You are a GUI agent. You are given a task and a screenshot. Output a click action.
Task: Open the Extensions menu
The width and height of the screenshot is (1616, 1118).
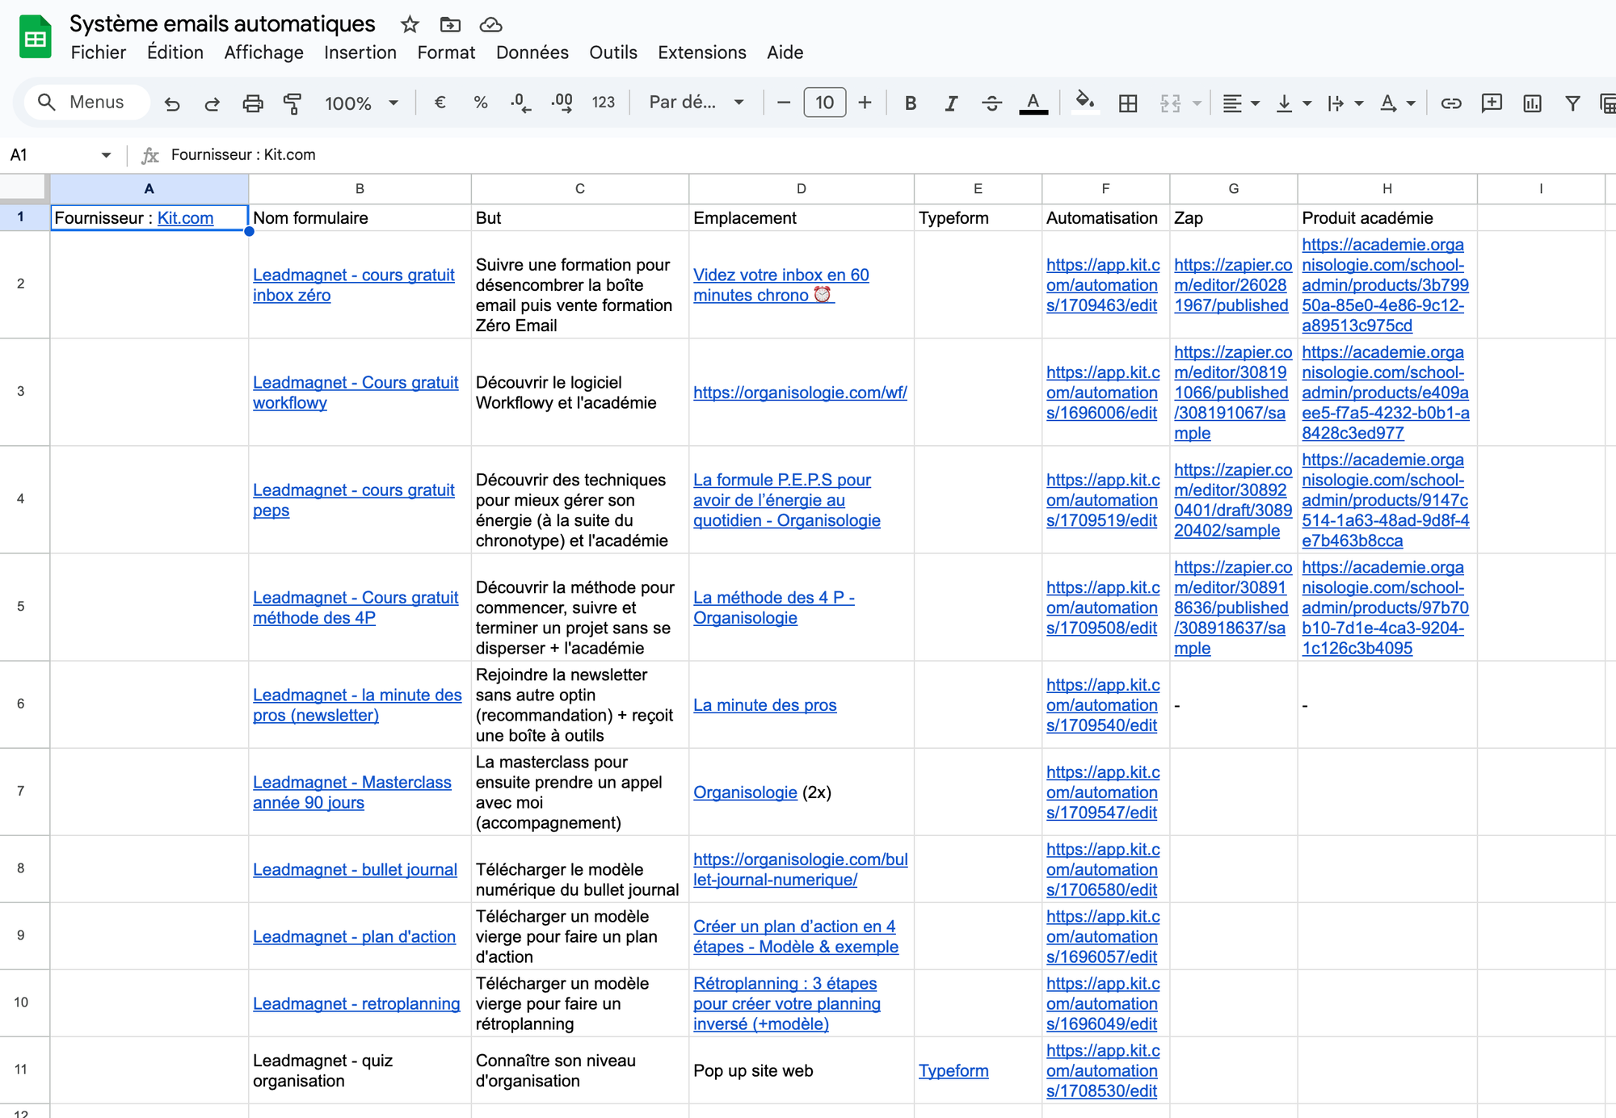(x=702, y=53)
